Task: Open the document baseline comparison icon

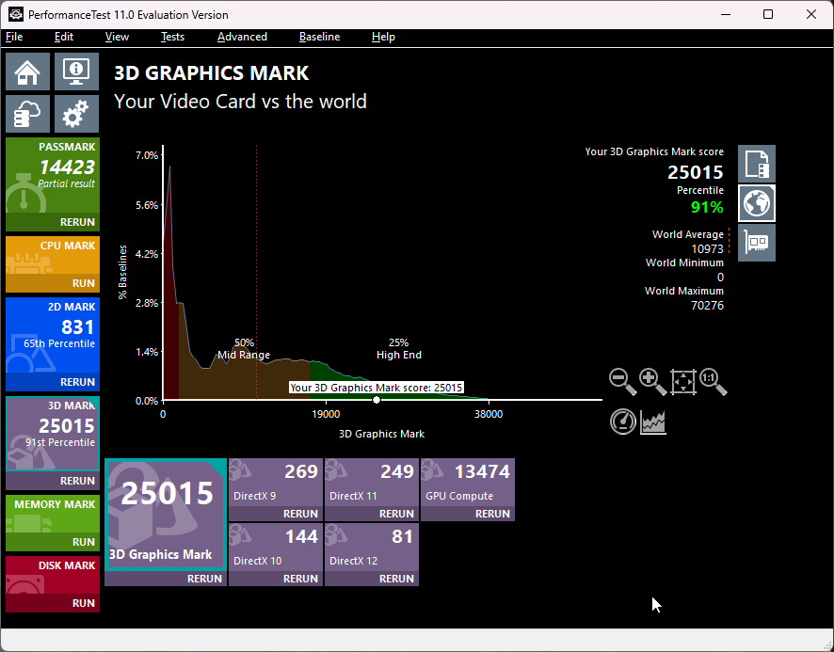Action: click(756, 164)
